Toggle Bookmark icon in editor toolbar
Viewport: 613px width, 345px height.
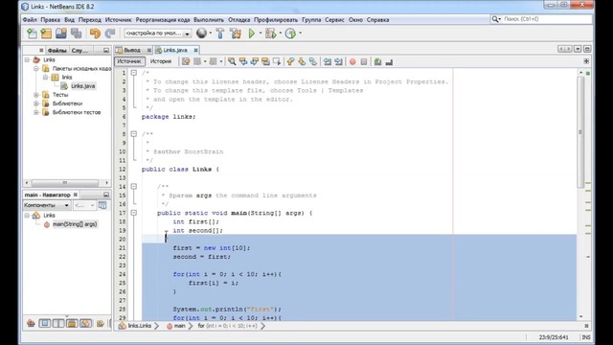tap(313, 61)
